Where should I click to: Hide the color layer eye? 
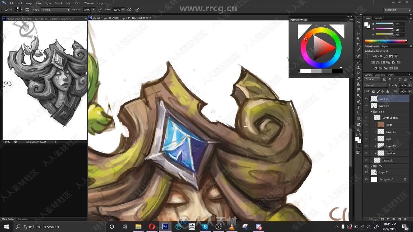point(366,125)
